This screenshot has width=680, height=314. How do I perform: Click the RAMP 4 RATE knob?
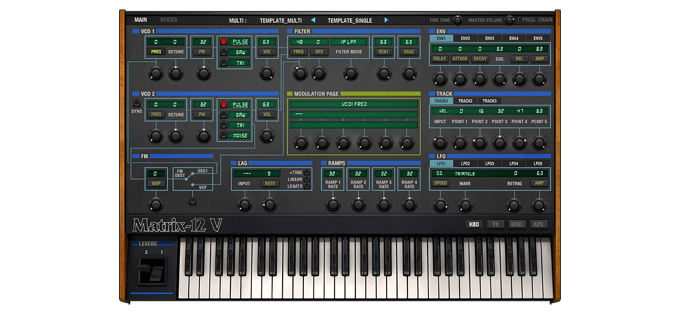pyautogui.click(x=409, y=205)
